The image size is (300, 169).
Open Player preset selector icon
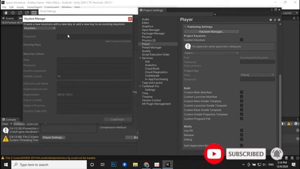click(x=275, y=20)
